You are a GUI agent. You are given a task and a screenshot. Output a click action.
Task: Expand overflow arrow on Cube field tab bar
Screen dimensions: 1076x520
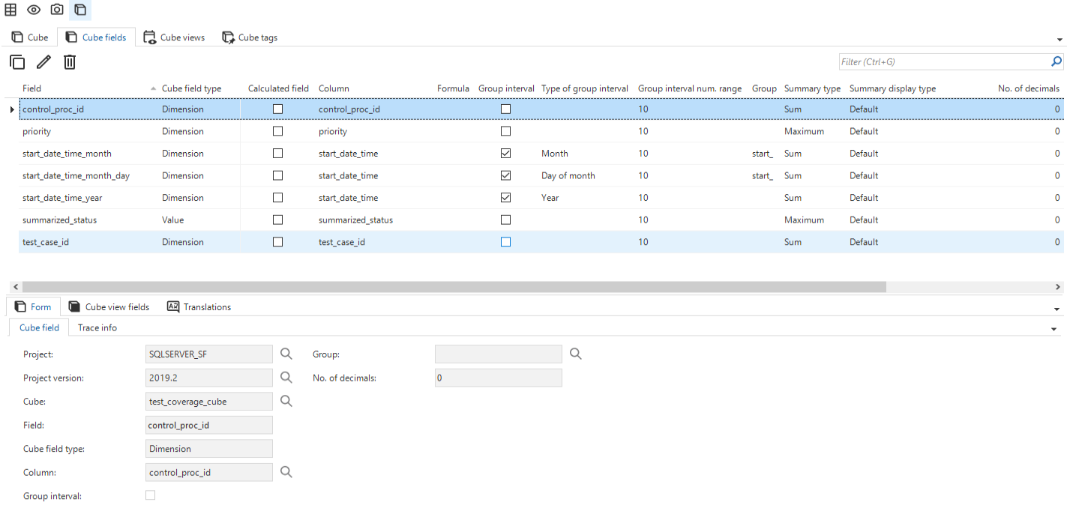pos(1054,330)
